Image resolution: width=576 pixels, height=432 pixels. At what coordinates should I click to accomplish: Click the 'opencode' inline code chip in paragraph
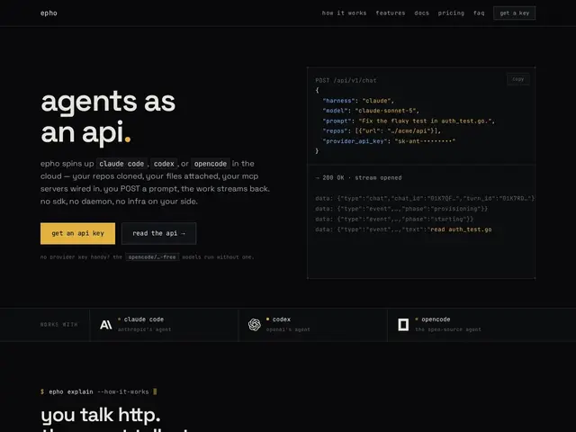211,164
